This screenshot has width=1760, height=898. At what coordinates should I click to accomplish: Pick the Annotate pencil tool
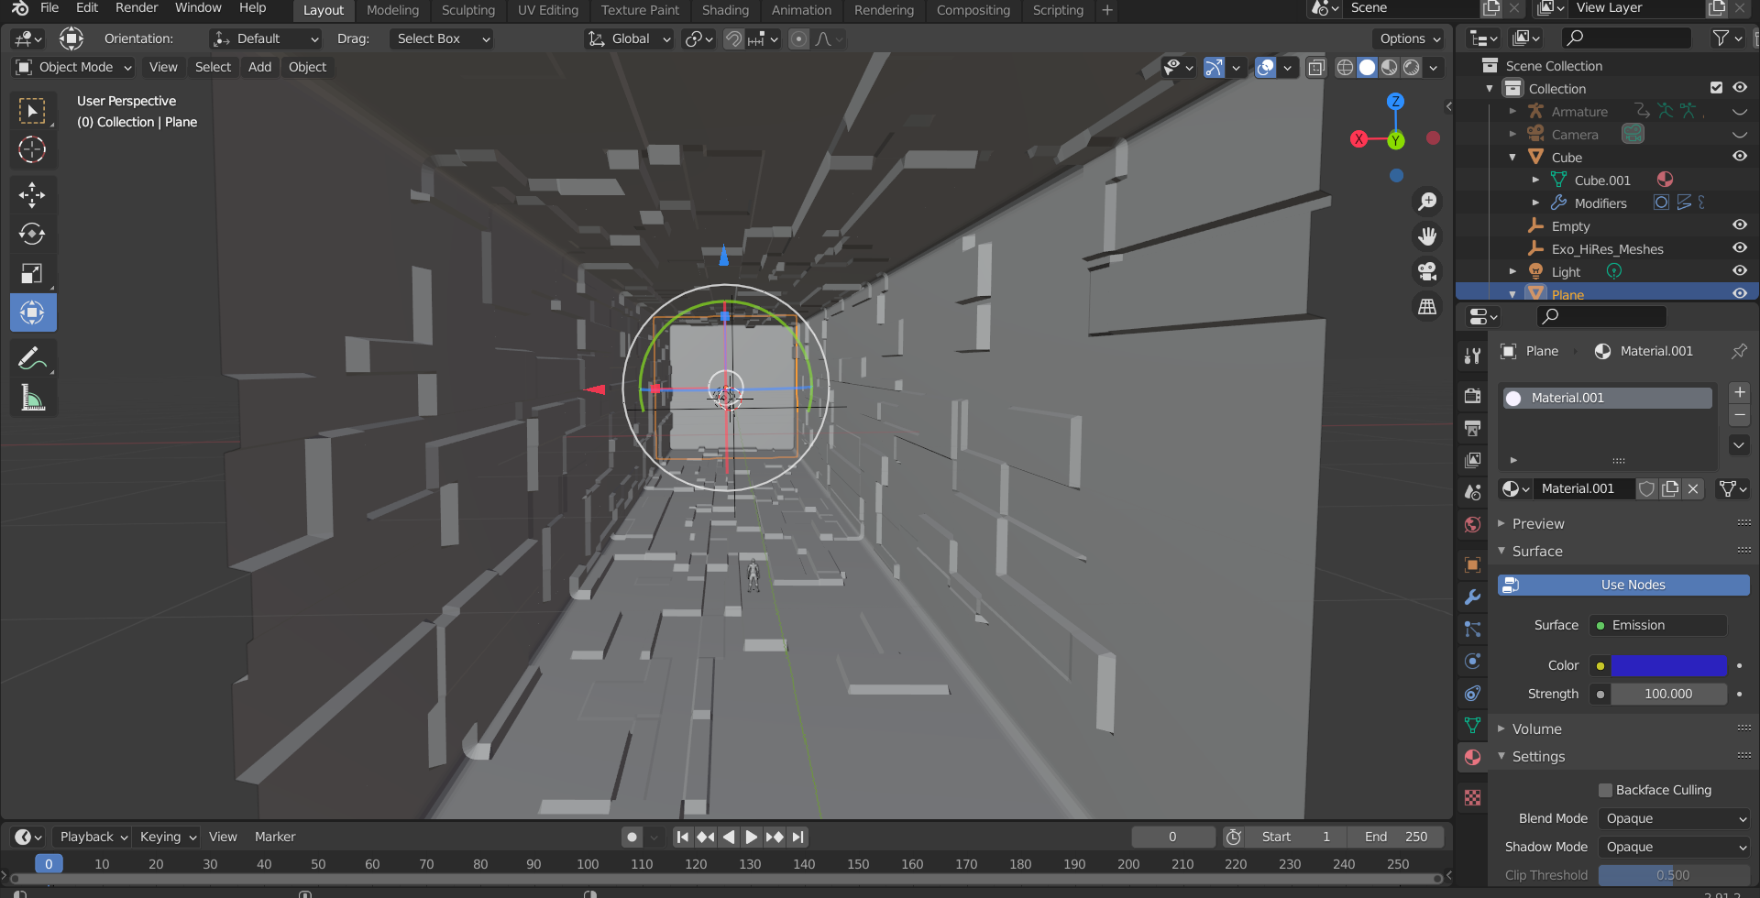pos(33,358)
